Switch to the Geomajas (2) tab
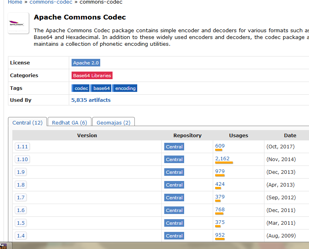 pos(113,123)
